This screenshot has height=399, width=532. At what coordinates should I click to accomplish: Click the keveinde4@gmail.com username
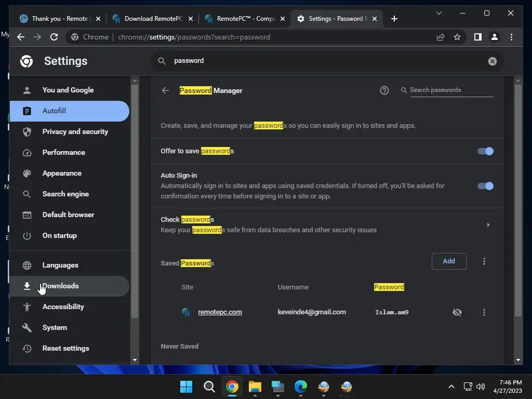tap(312, 312)
